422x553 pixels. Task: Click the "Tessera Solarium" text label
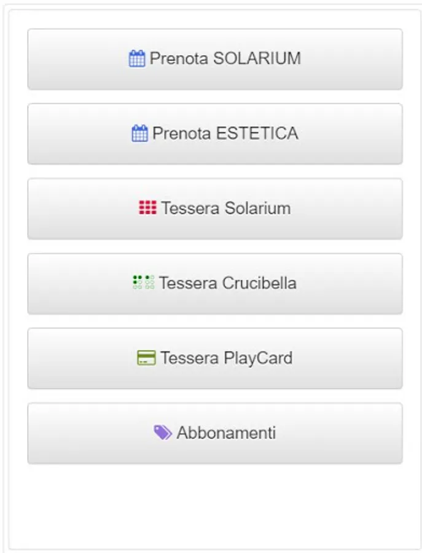click(226, 209)
